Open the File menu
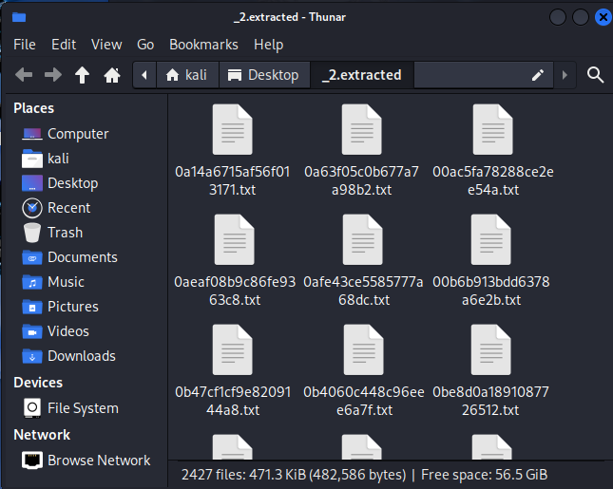This screenshot has height=489, width=613. (25, 45)
